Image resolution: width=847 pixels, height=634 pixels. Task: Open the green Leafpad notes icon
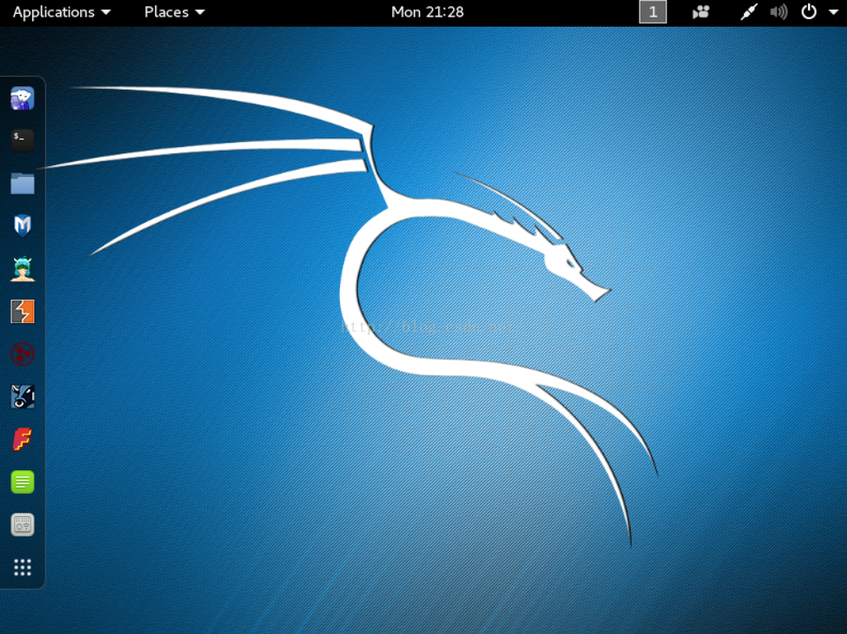23,482
